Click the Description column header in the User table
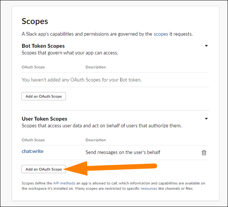The height and width of the screenshot is (207, 228). [96, 140]
